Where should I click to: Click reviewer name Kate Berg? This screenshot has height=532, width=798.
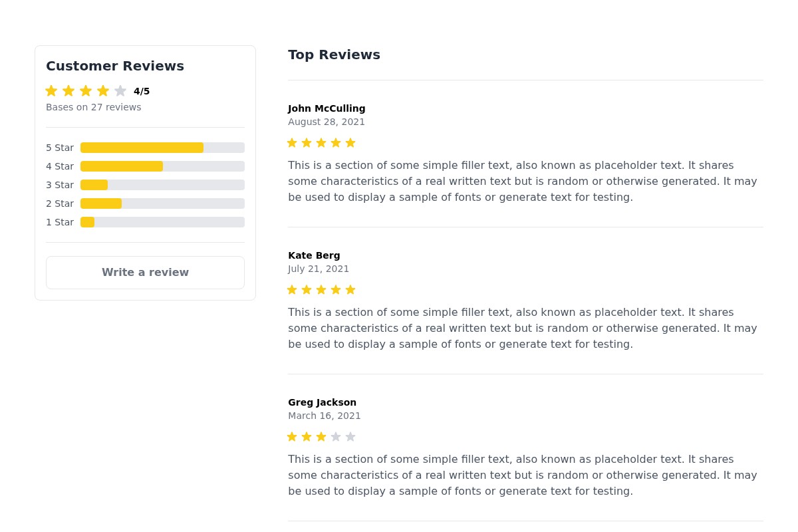tap(314, 255)
